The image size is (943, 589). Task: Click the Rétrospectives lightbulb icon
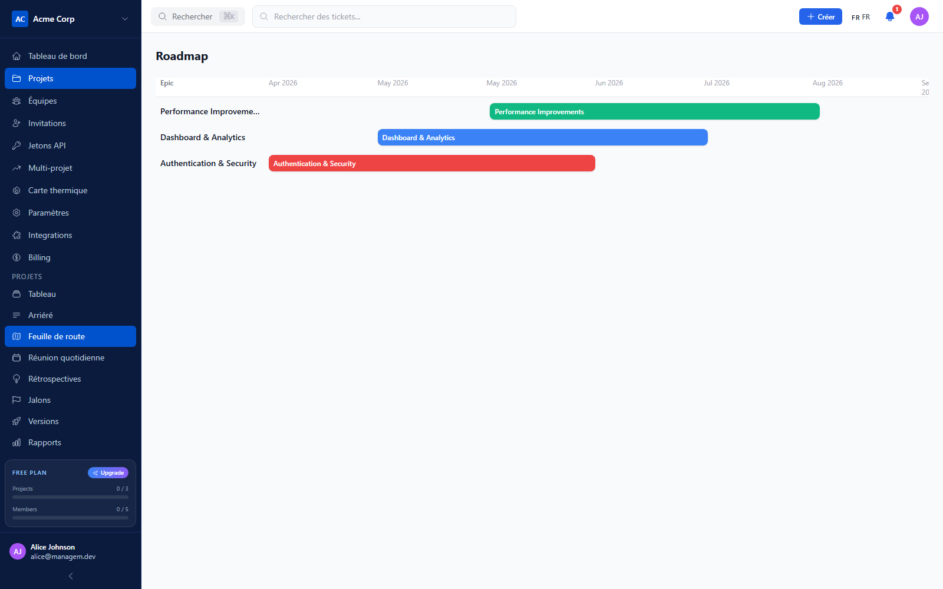(17, 379)
